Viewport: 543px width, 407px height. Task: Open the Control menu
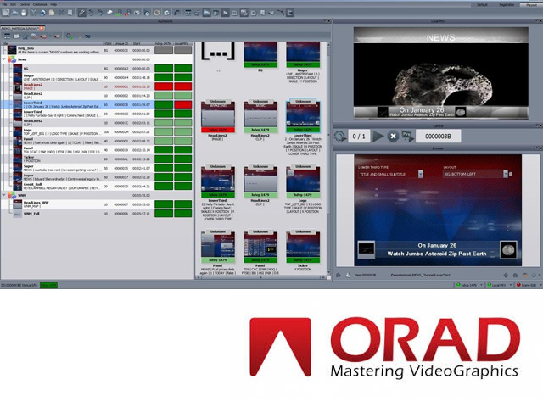coord(25,4)
